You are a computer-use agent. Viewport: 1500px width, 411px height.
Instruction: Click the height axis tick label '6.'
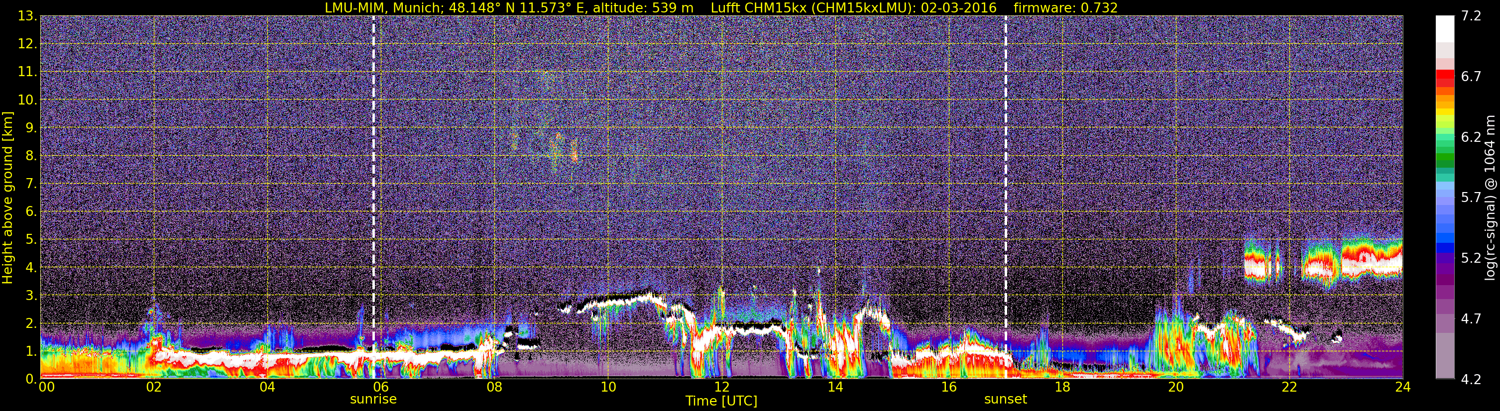point(31,211)
